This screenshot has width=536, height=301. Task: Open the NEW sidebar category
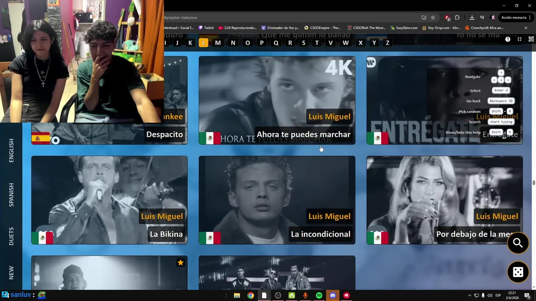coord(11,273)
